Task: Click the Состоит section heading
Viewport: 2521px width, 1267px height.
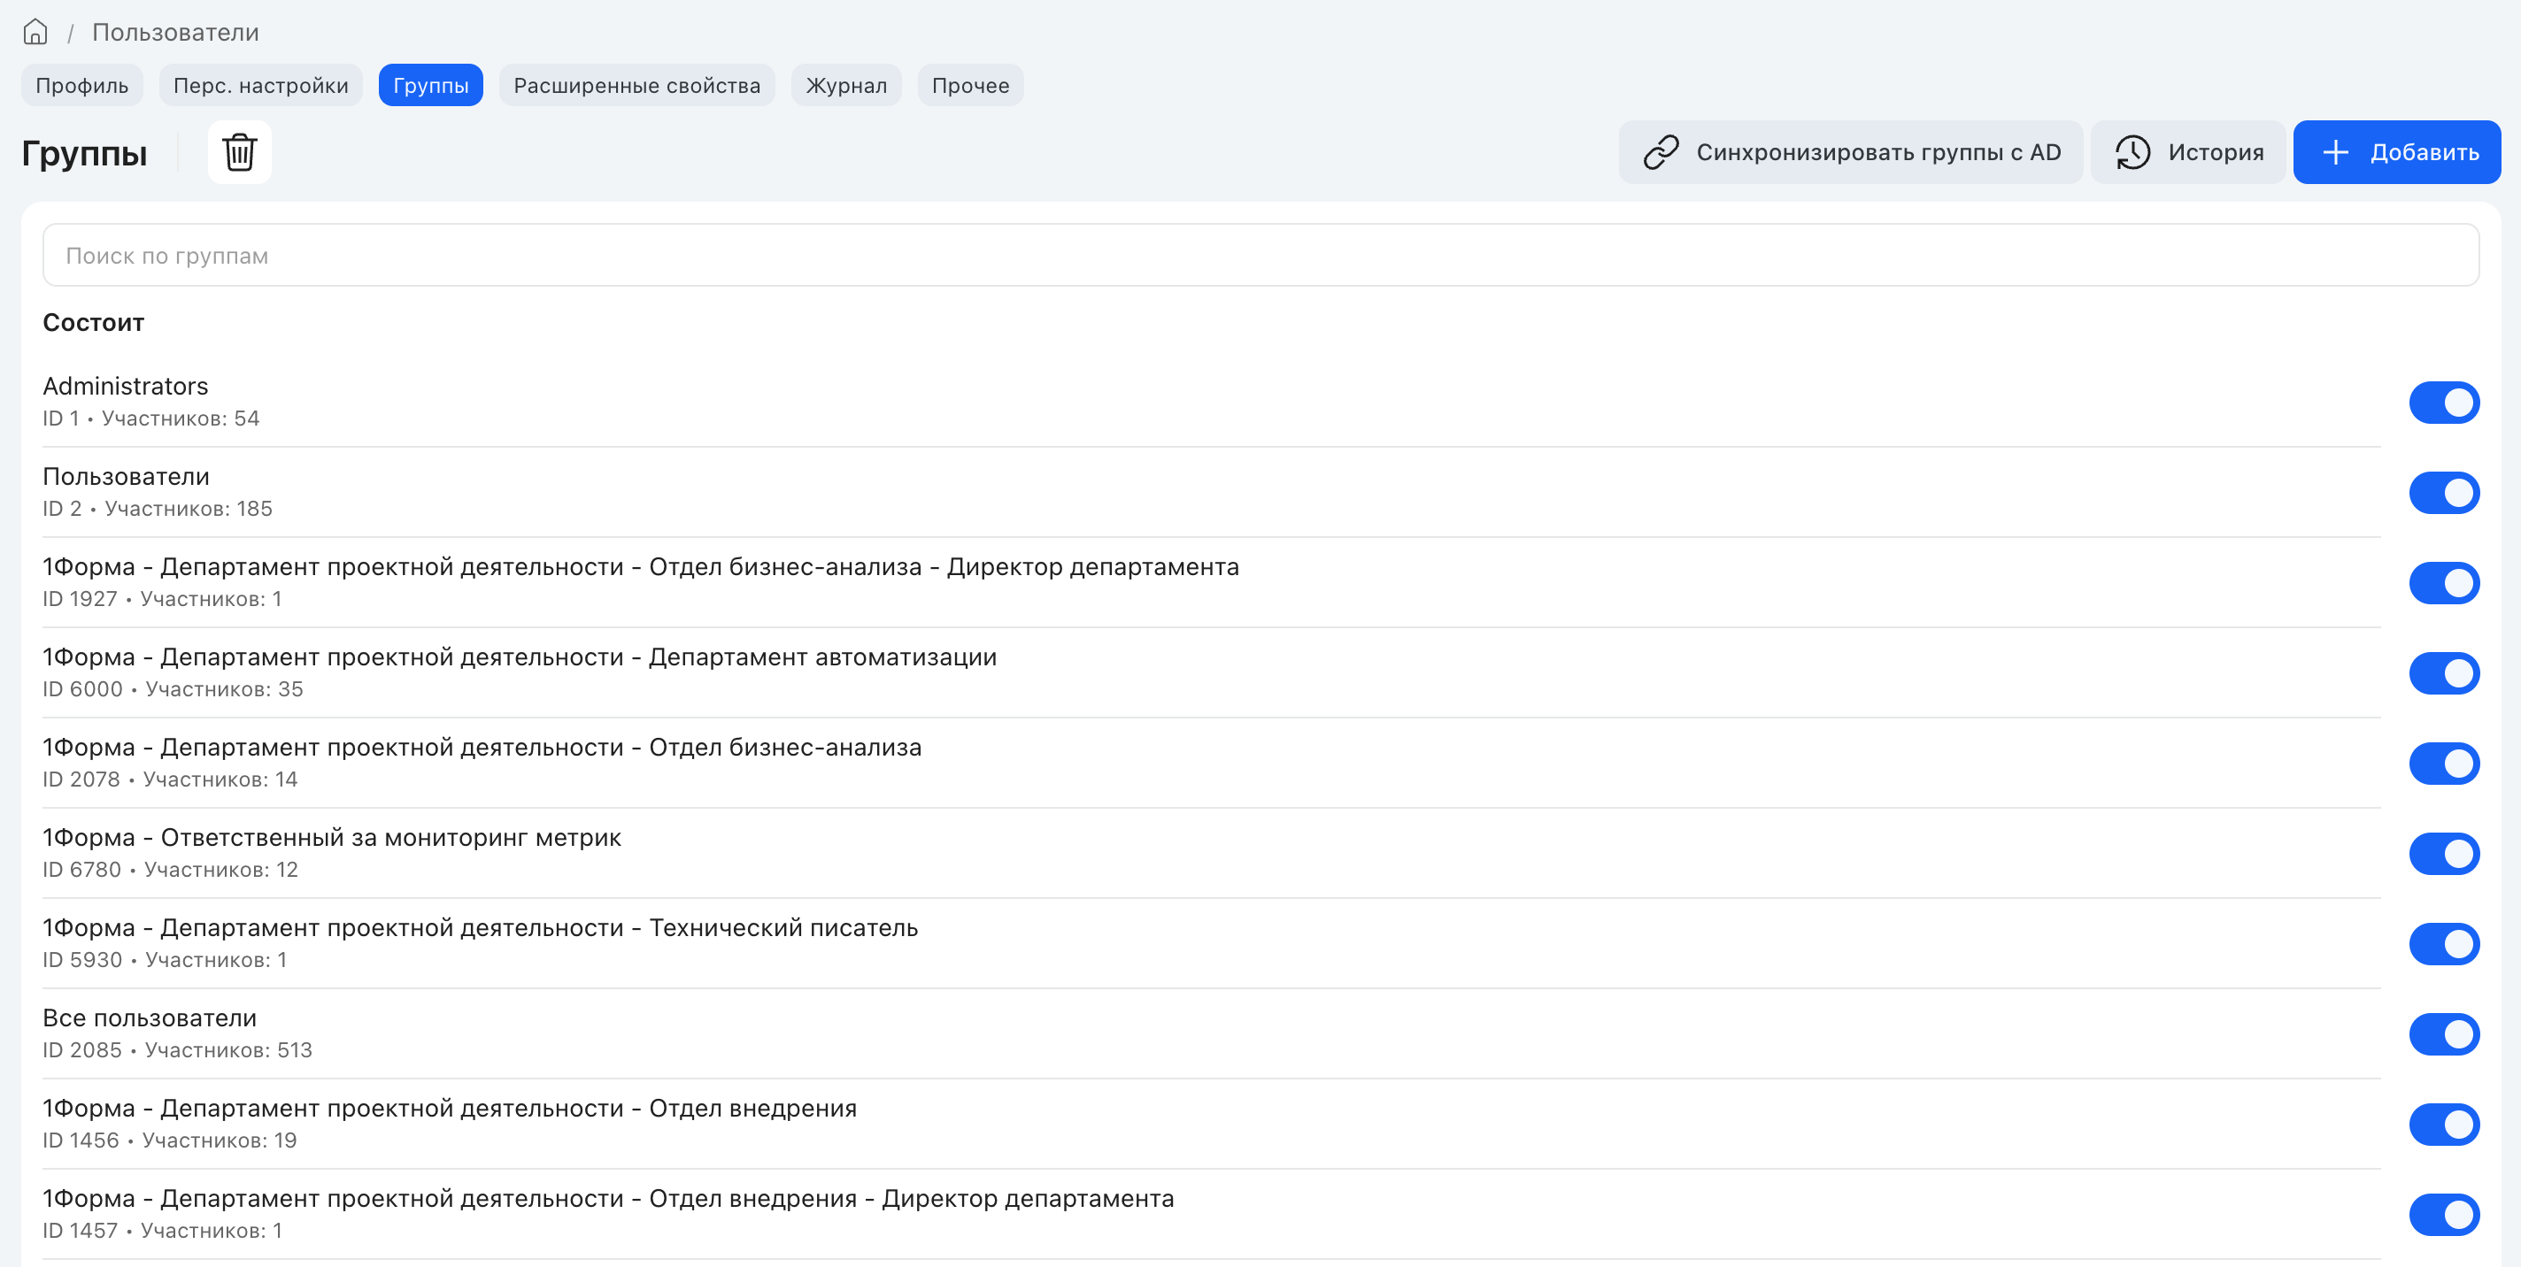Action: click(94, 323)
